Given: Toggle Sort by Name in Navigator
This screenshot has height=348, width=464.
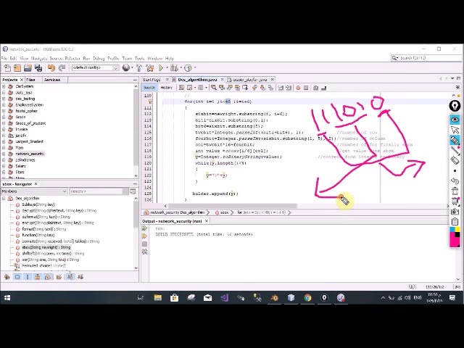Looking at the screenshot, I should (70, 277).
